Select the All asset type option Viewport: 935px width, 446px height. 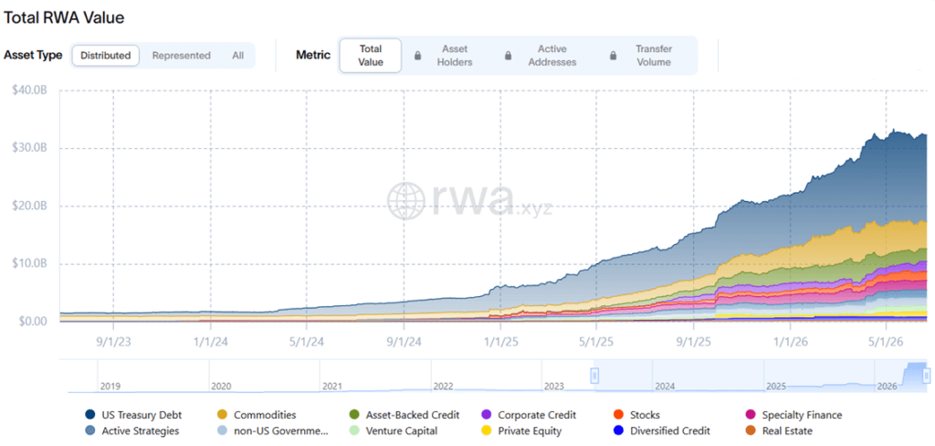[x=238, y=56]
